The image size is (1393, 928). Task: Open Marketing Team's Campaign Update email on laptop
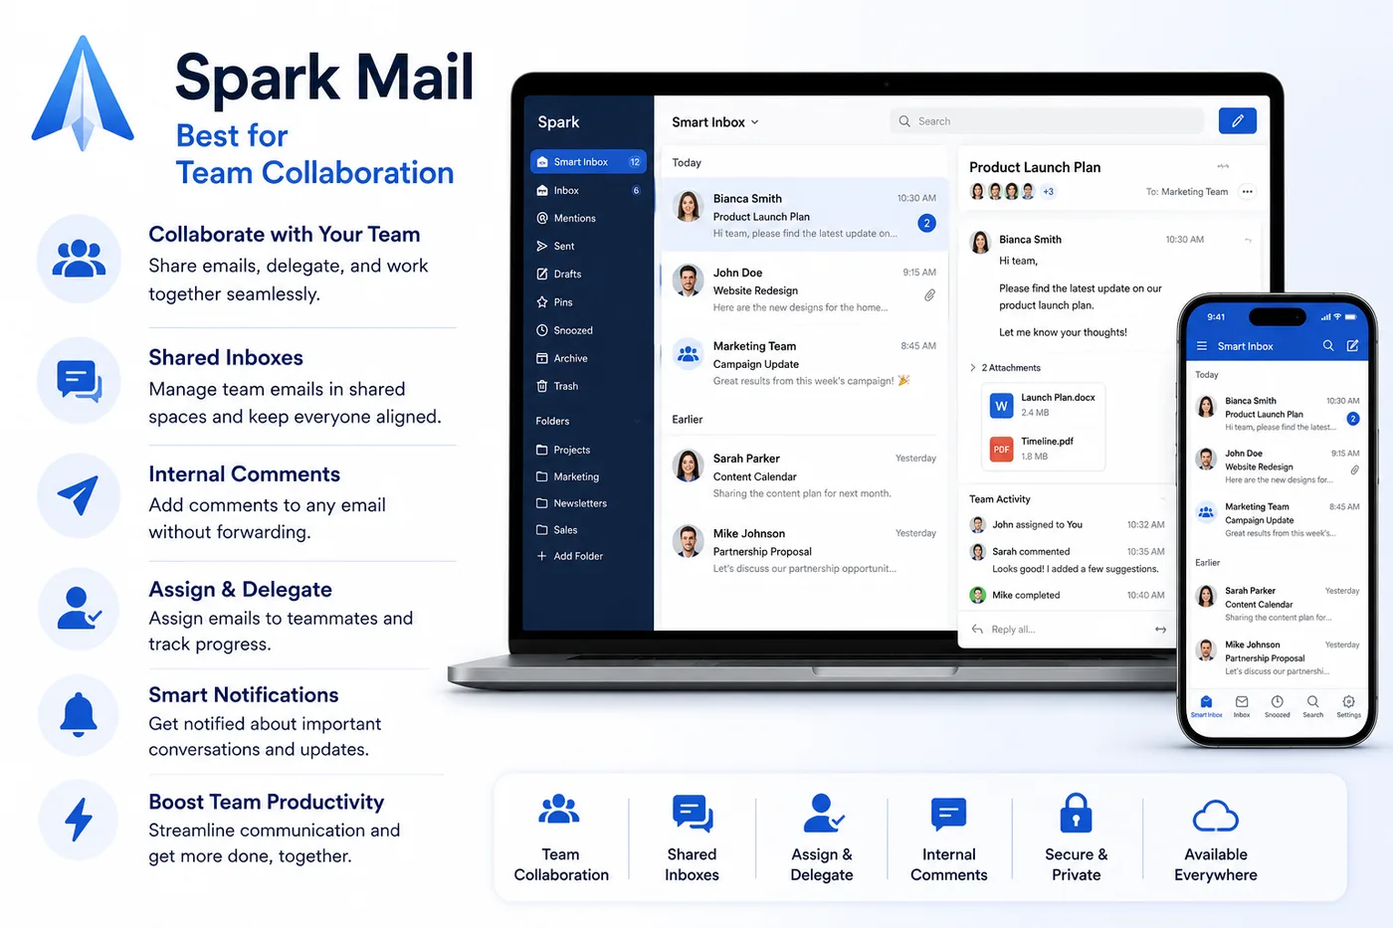coord(803,363)
